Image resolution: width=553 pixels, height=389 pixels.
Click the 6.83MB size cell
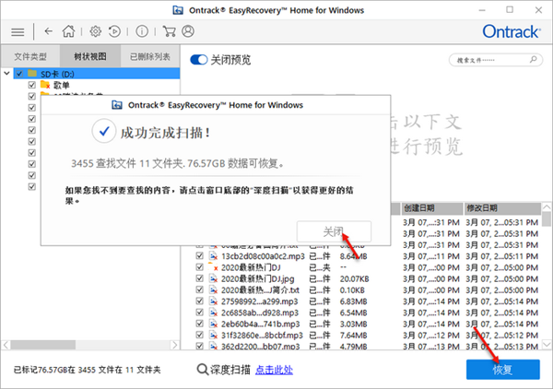pos(353,301)
